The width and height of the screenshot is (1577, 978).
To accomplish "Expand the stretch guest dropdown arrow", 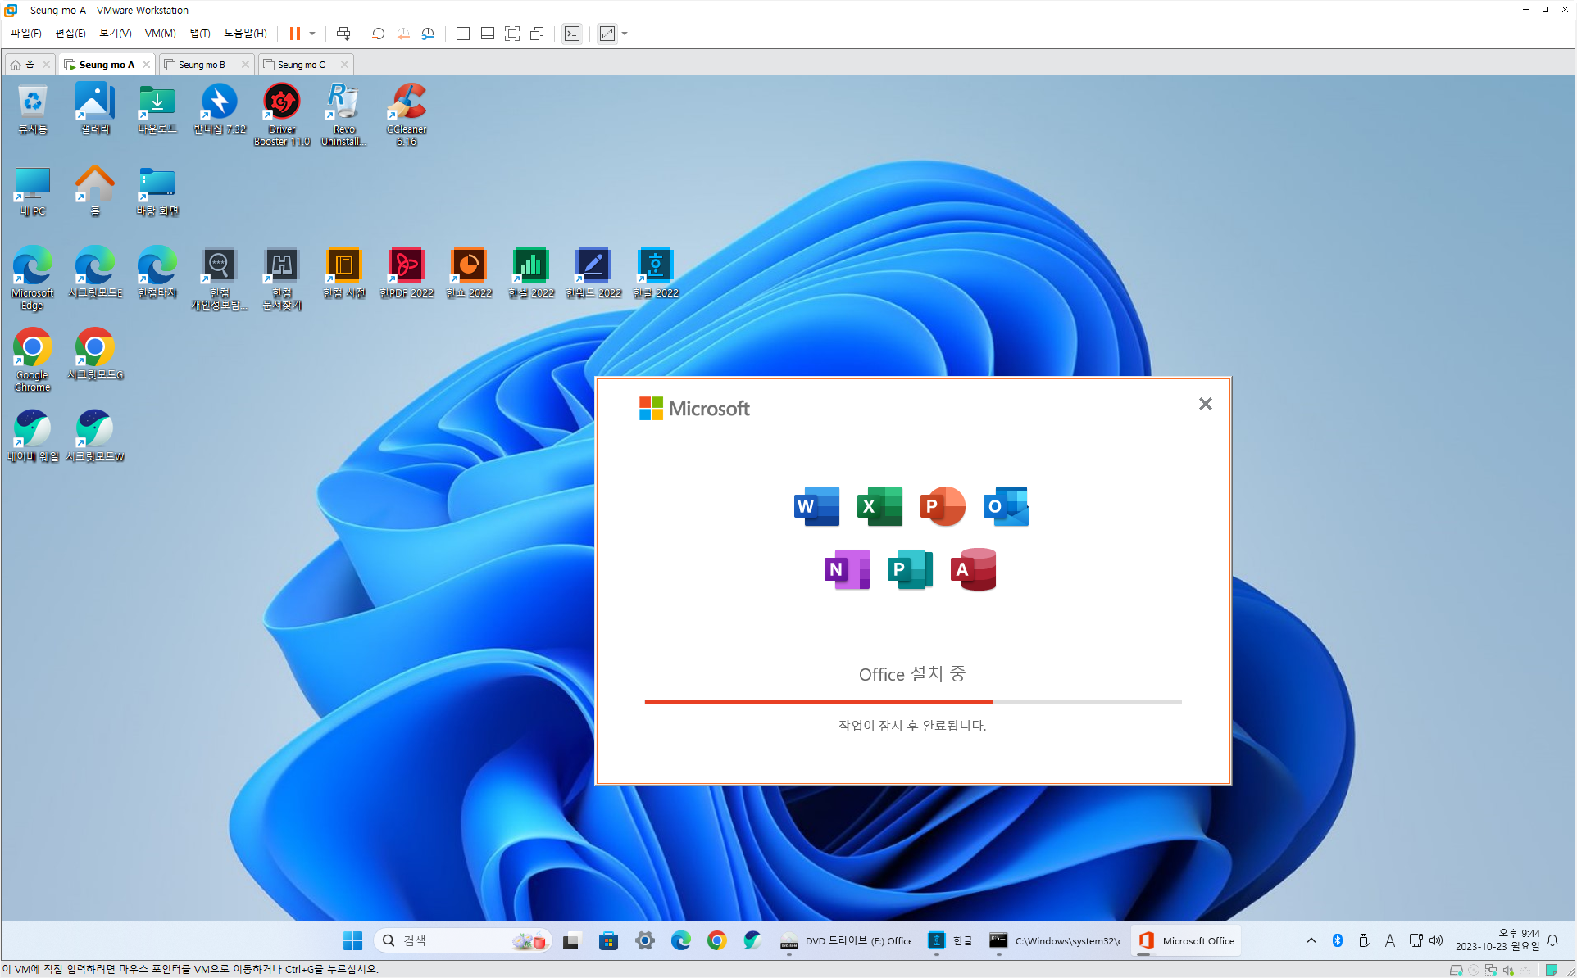I will [625, 34].
